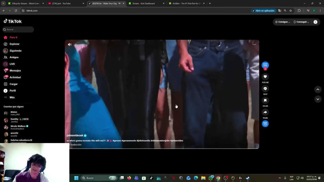Click the #johntravolta hashtag

[x=143, y=141]
